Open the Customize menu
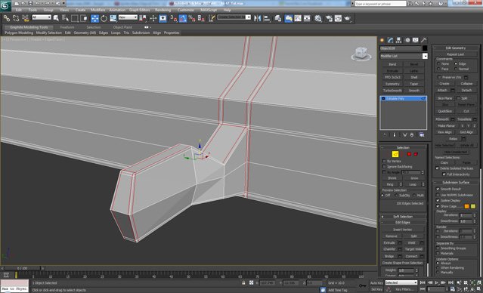The image size is (483, 293). click(x=186, y=10)
